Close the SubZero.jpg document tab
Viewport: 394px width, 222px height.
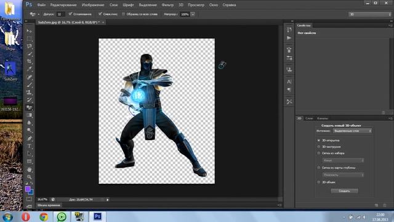tap(103, 22)
